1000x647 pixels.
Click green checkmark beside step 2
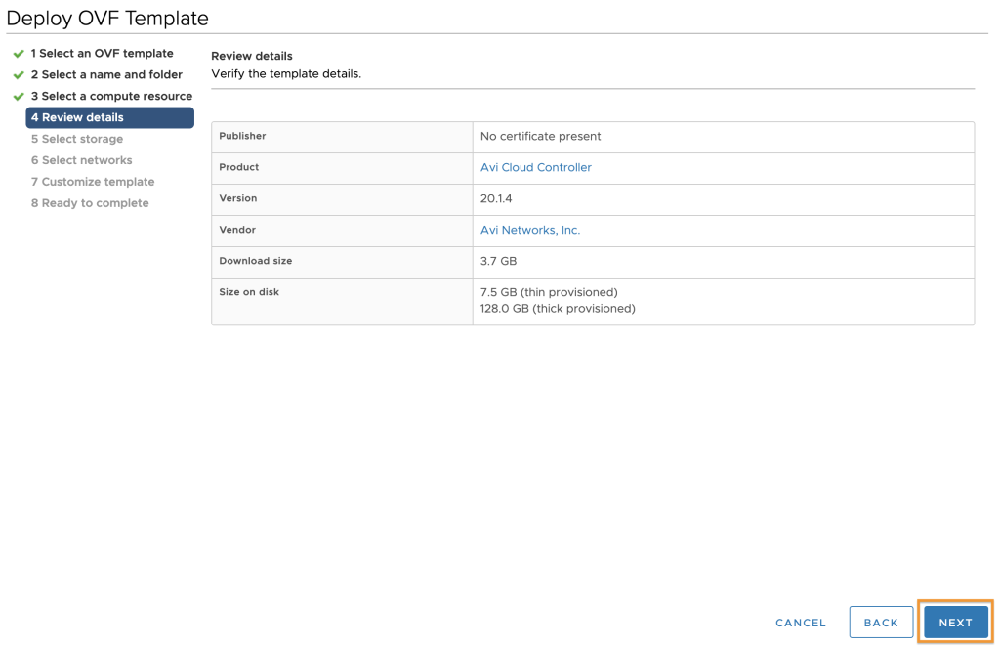point(19,75)
